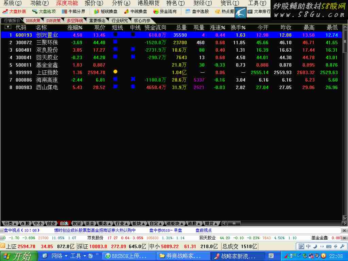Screen dimensions: 348x261
Task: Open the 大盘抄底 toolbar tool
Action: coord(14,11)
